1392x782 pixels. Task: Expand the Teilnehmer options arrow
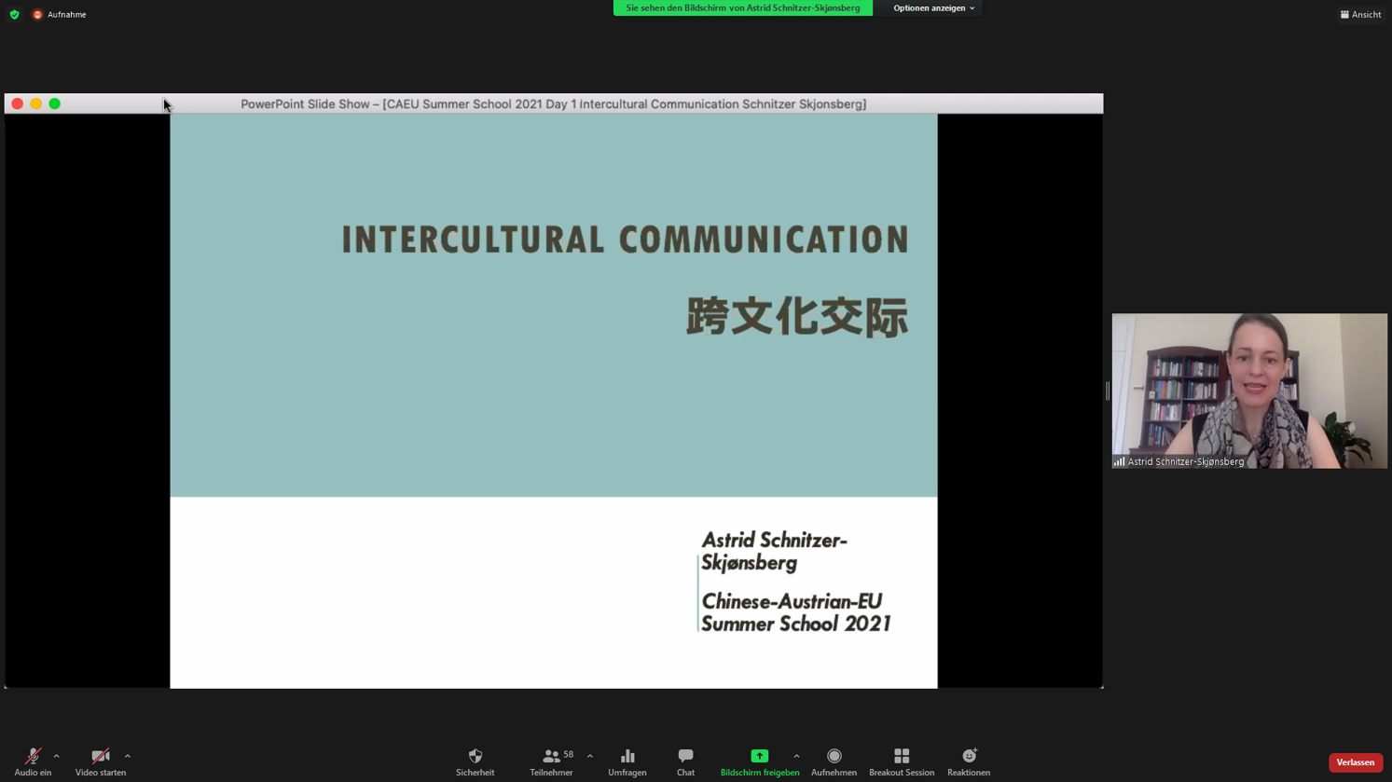[590, 756]
